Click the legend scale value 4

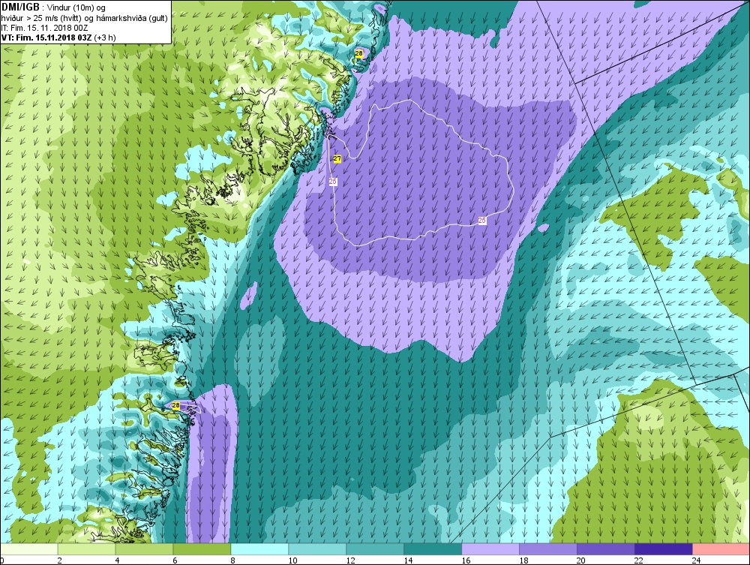click(117, 560)
